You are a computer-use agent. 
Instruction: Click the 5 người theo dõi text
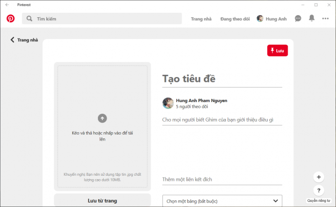point(192,107)
